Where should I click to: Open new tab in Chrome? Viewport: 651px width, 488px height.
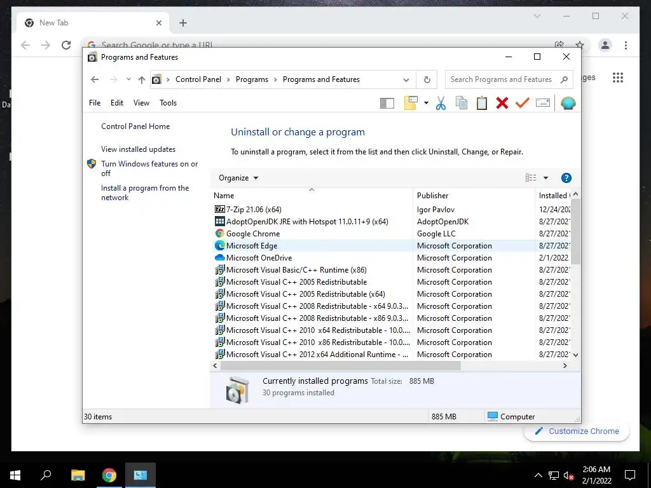pos(183,23)
